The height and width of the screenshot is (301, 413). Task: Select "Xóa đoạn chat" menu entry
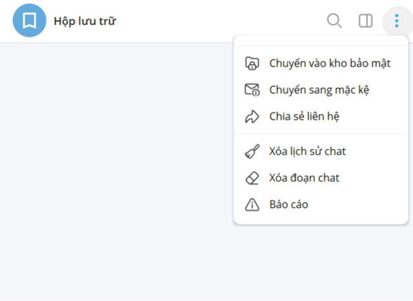point(321,178)
